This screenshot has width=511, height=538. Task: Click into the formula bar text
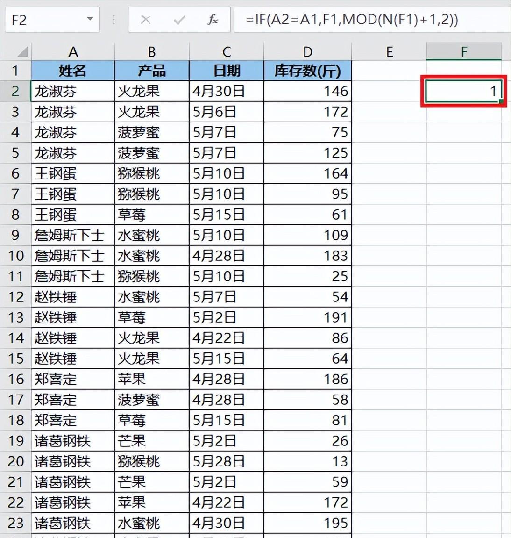tap(352, 20)
